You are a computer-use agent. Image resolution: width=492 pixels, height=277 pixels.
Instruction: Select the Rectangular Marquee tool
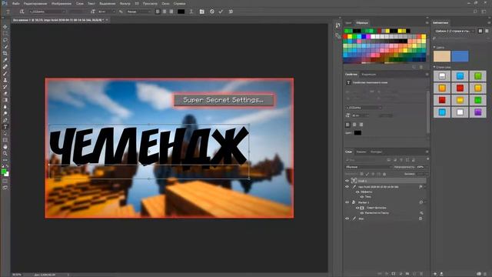[x=5, y=34]
